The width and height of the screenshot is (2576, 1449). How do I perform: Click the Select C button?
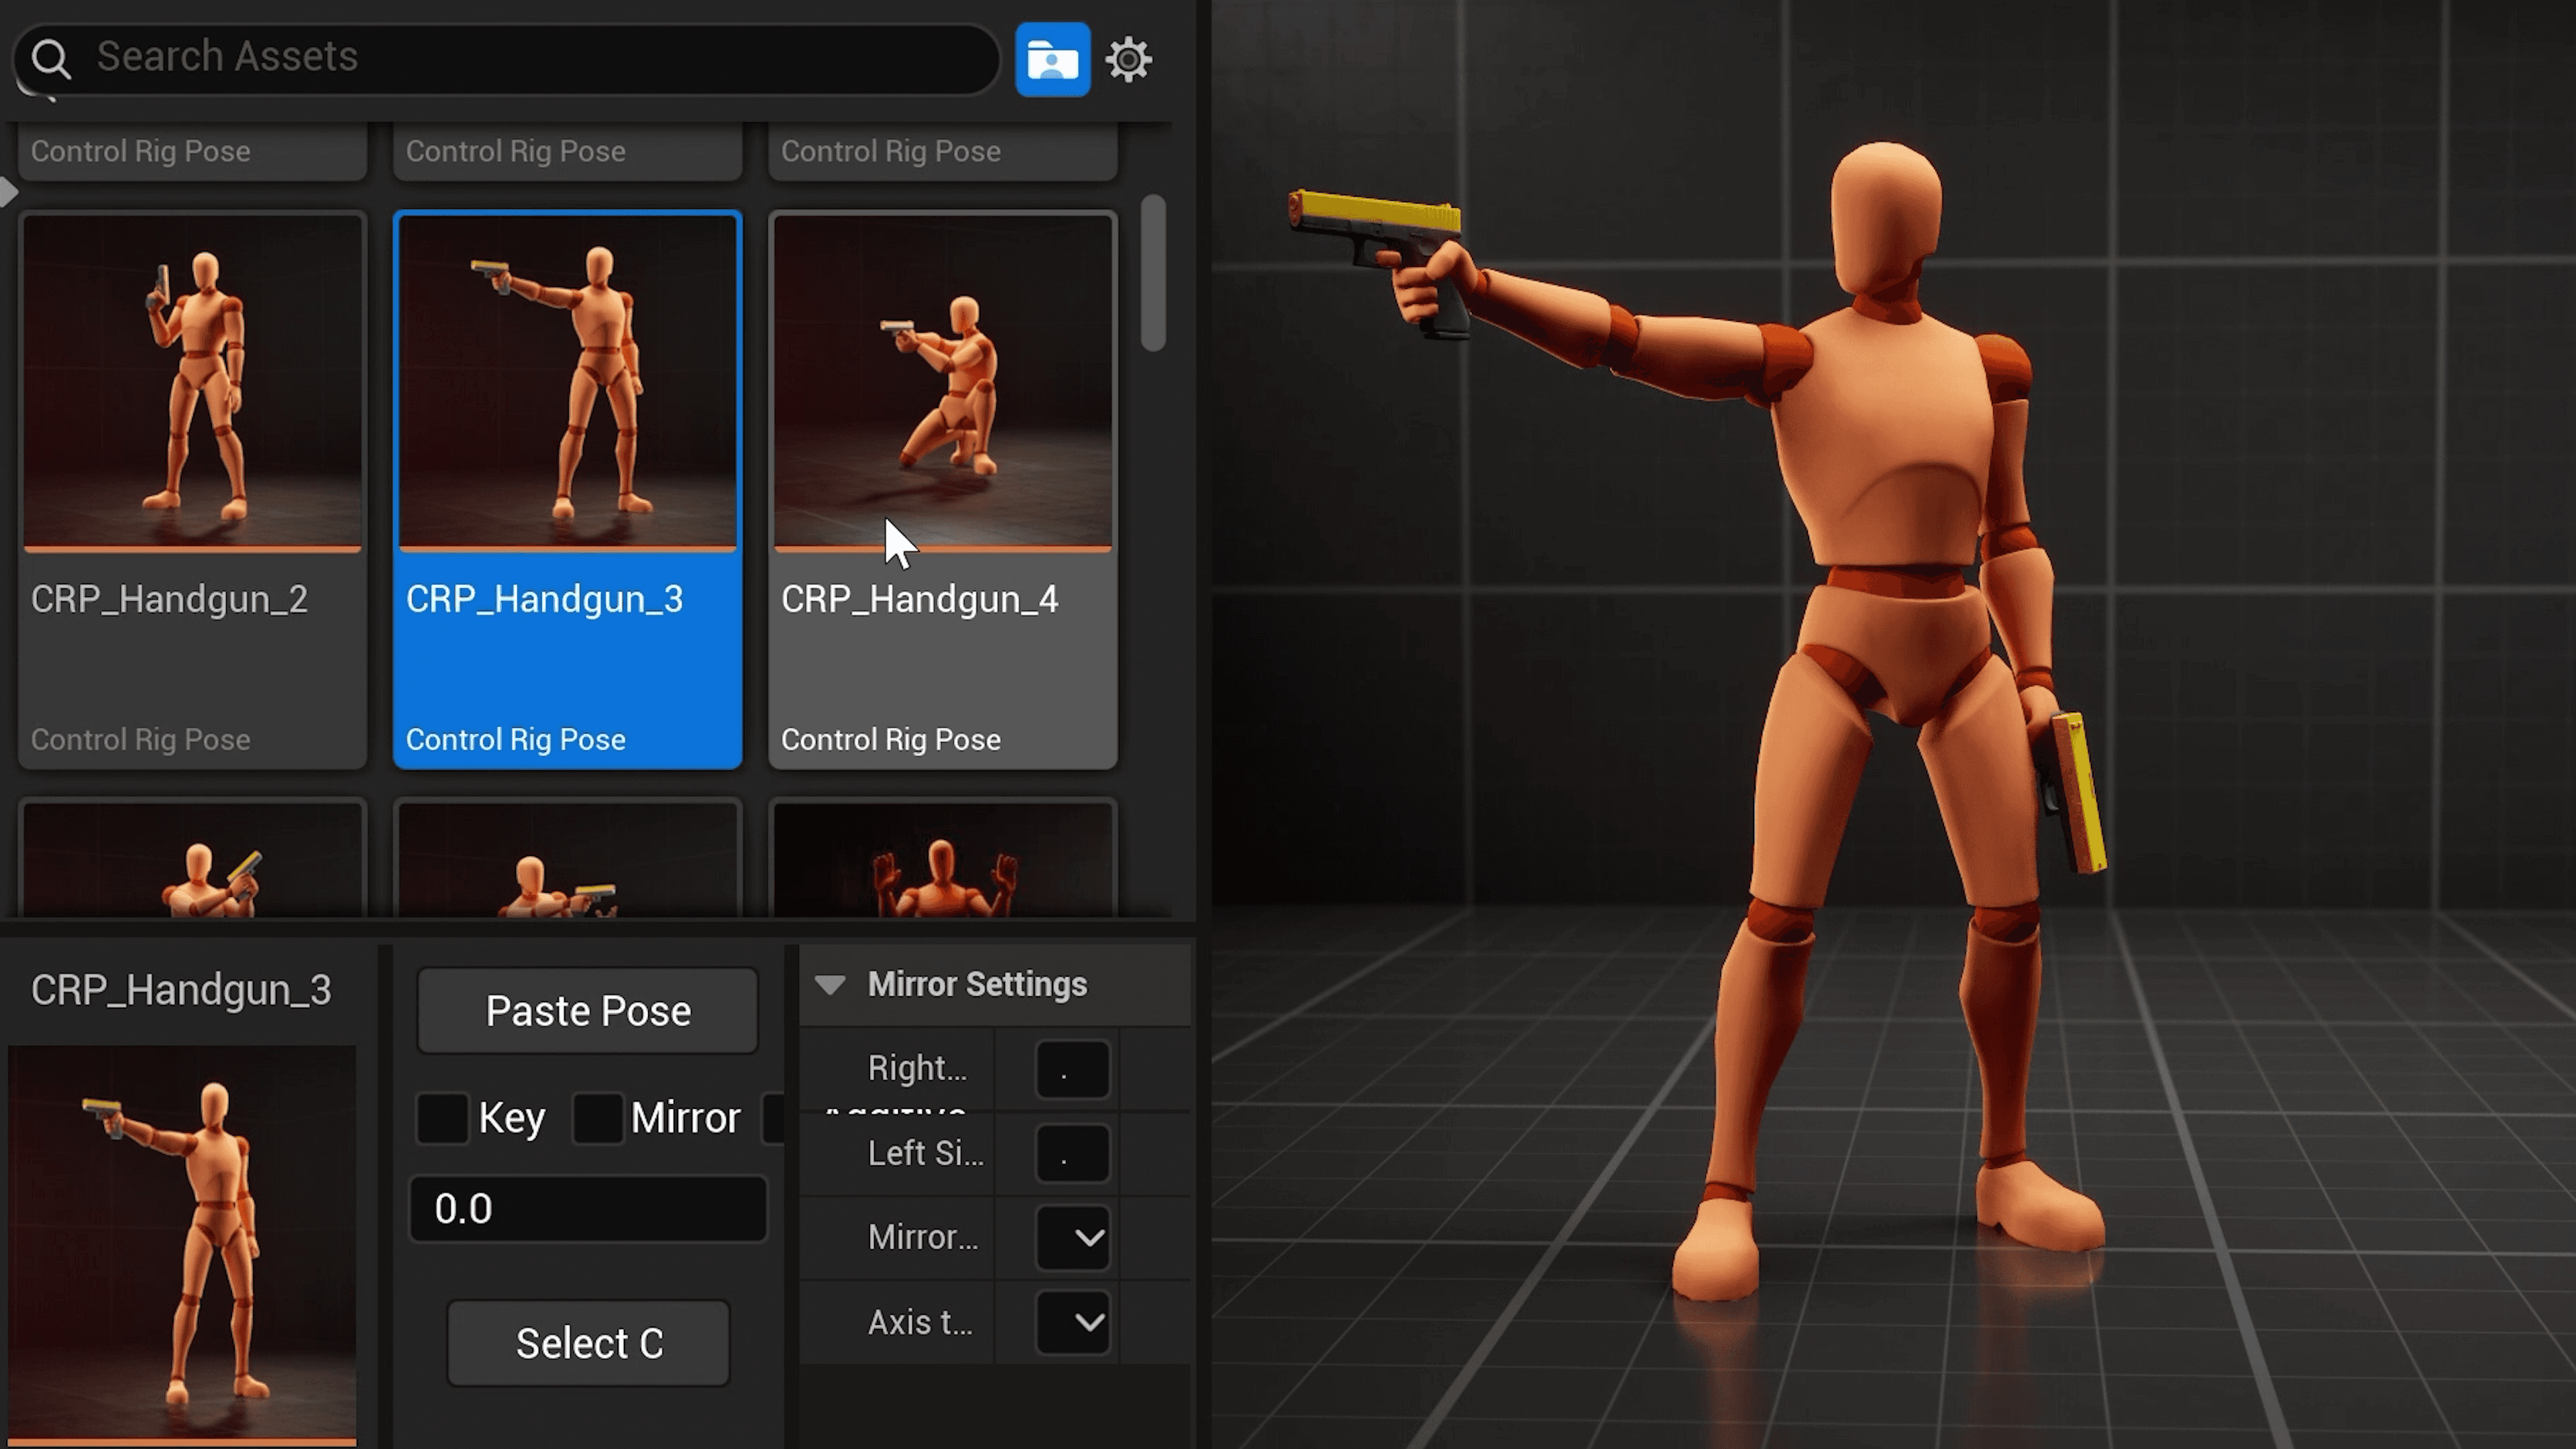[588, 1343]
